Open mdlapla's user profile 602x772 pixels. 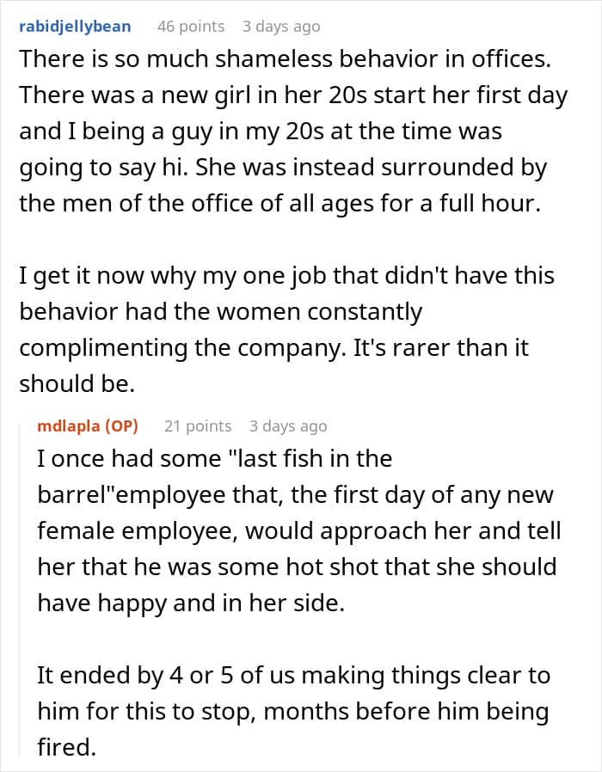click(x=69, y=426)
